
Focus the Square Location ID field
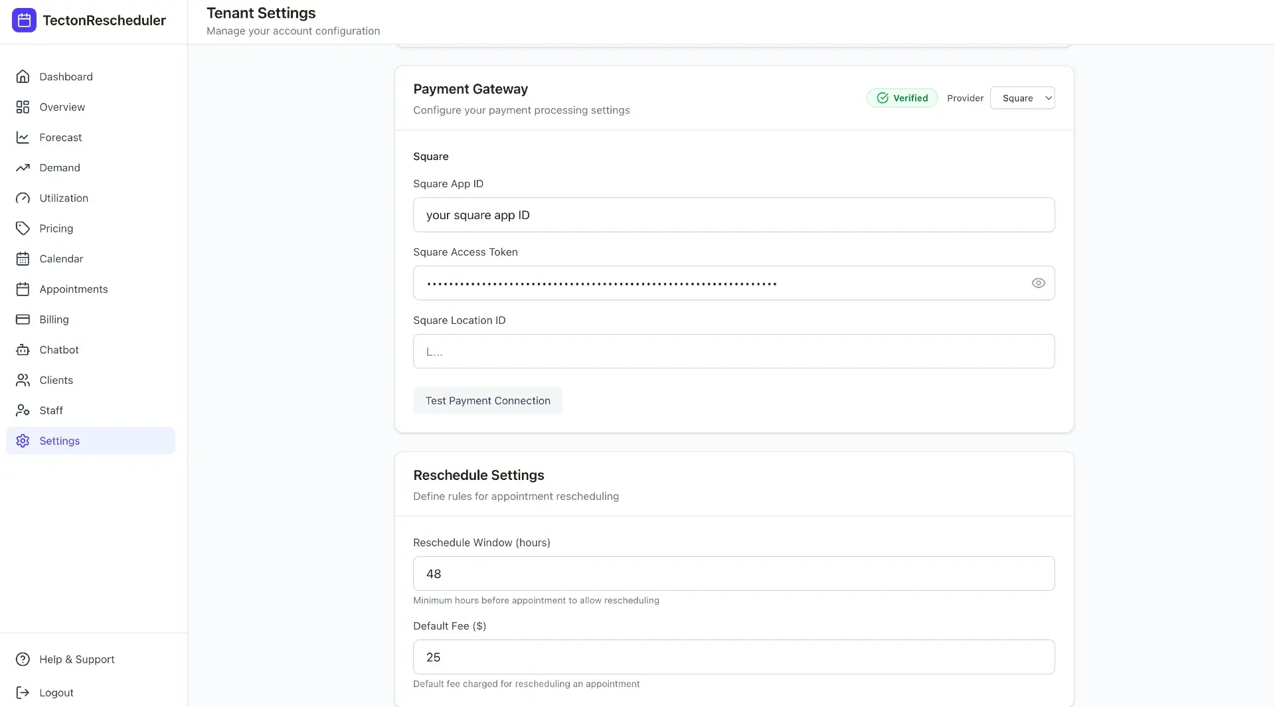(x=733, y=351)
